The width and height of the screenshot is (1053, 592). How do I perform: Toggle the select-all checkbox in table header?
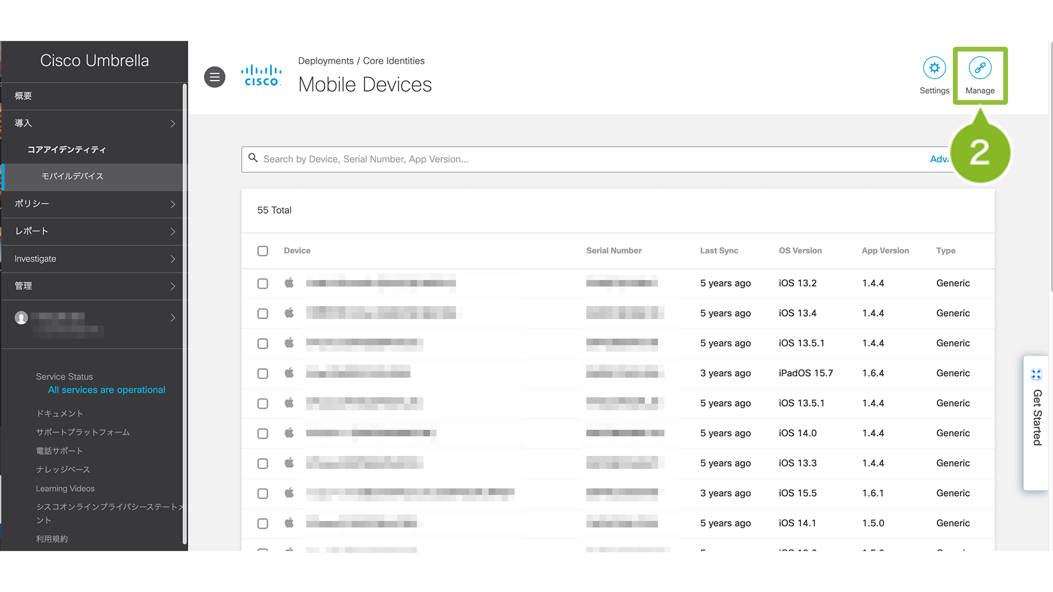click(263, 251)
